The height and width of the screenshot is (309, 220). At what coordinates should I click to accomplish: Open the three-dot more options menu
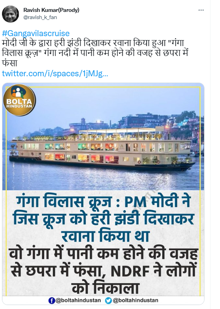pos(201,10)
